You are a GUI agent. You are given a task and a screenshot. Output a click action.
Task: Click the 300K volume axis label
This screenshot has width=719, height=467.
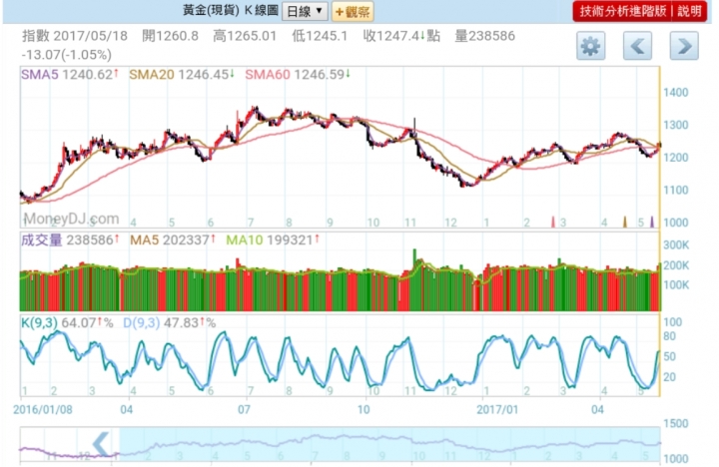coord(676,245)
